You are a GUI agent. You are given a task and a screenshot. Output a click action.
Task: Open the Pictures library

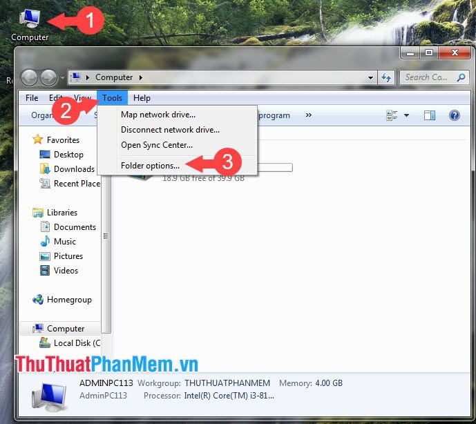pos(68,256)
